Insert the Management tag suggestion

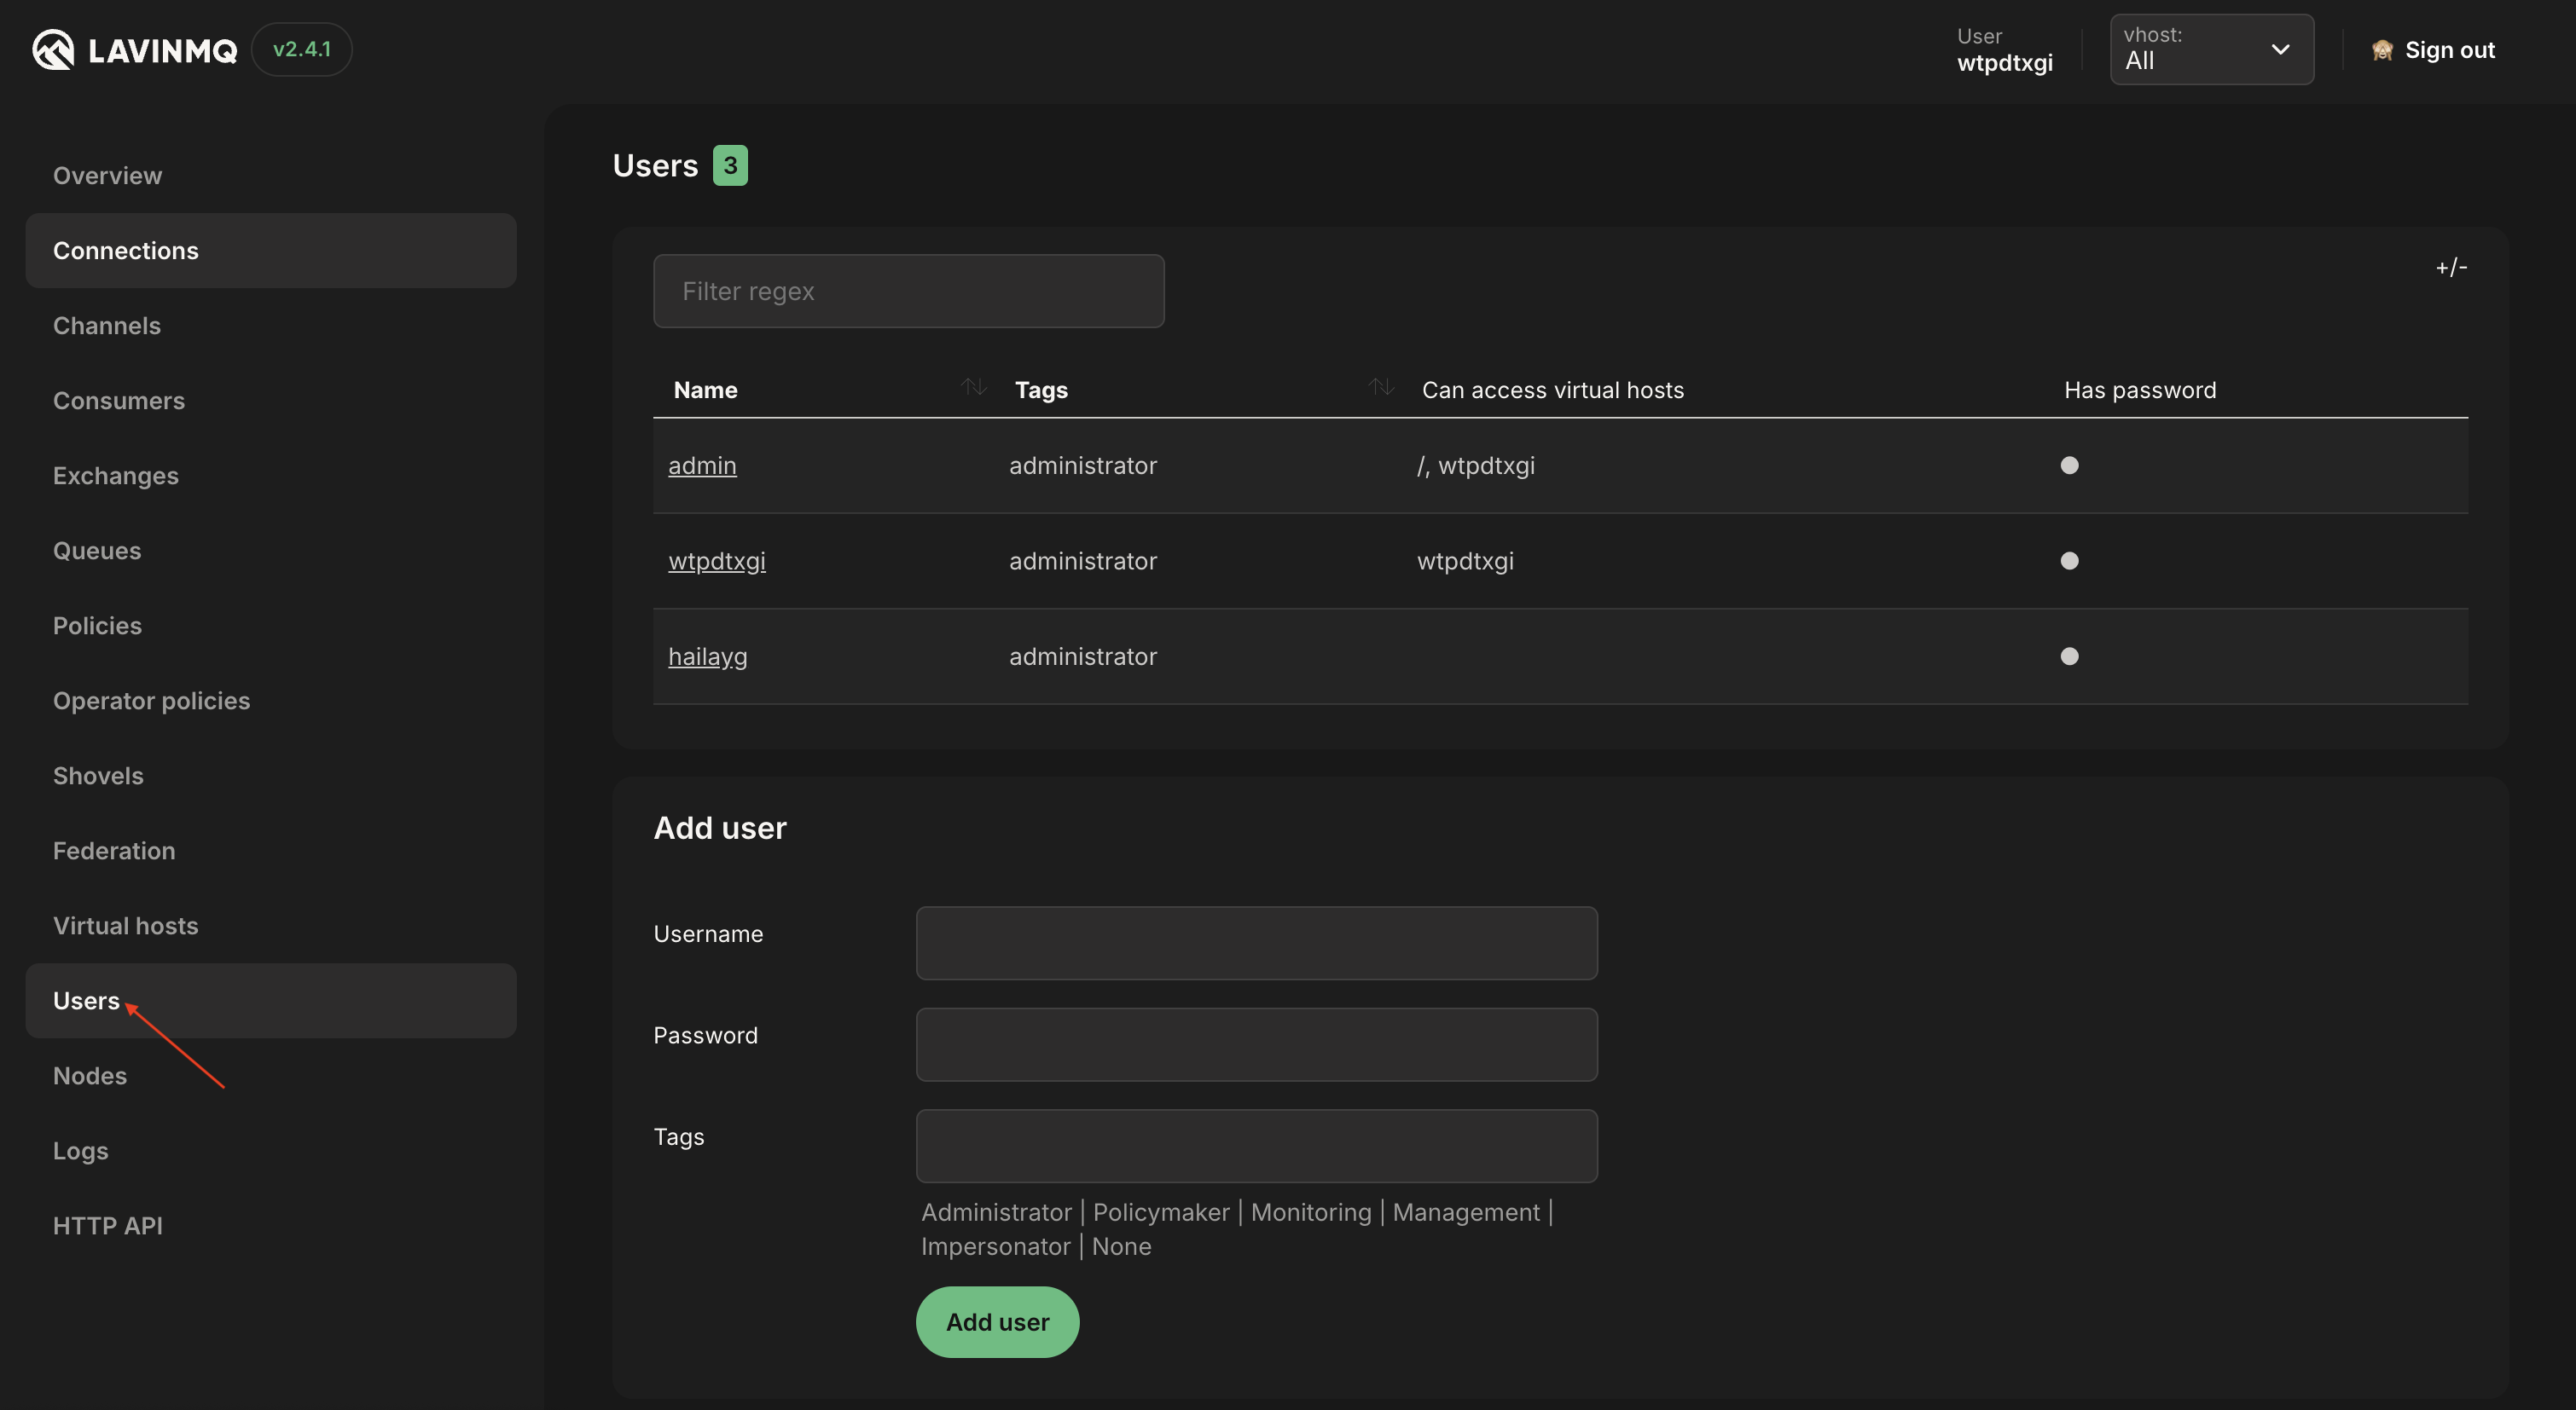click(1466, 1212)
